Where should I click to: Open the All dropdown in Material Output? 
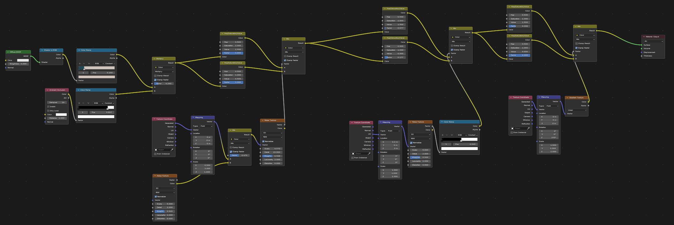pos(654,41)
